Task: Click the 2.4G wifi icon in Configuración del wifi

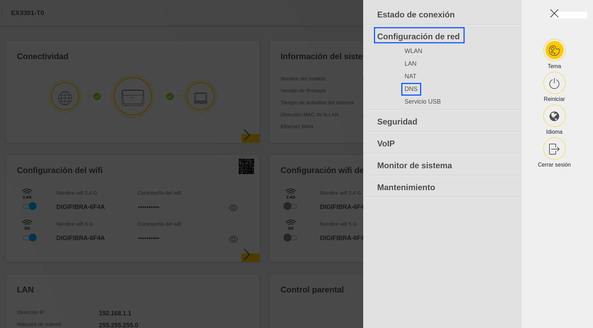Action: pos(27,194)
